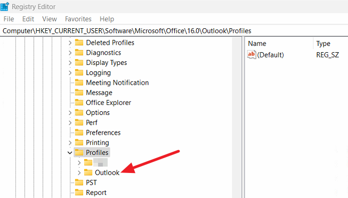Viewport: 348px width, 198px height.
Task: Select the Printing folder icon
Action: tap(79, 142)
